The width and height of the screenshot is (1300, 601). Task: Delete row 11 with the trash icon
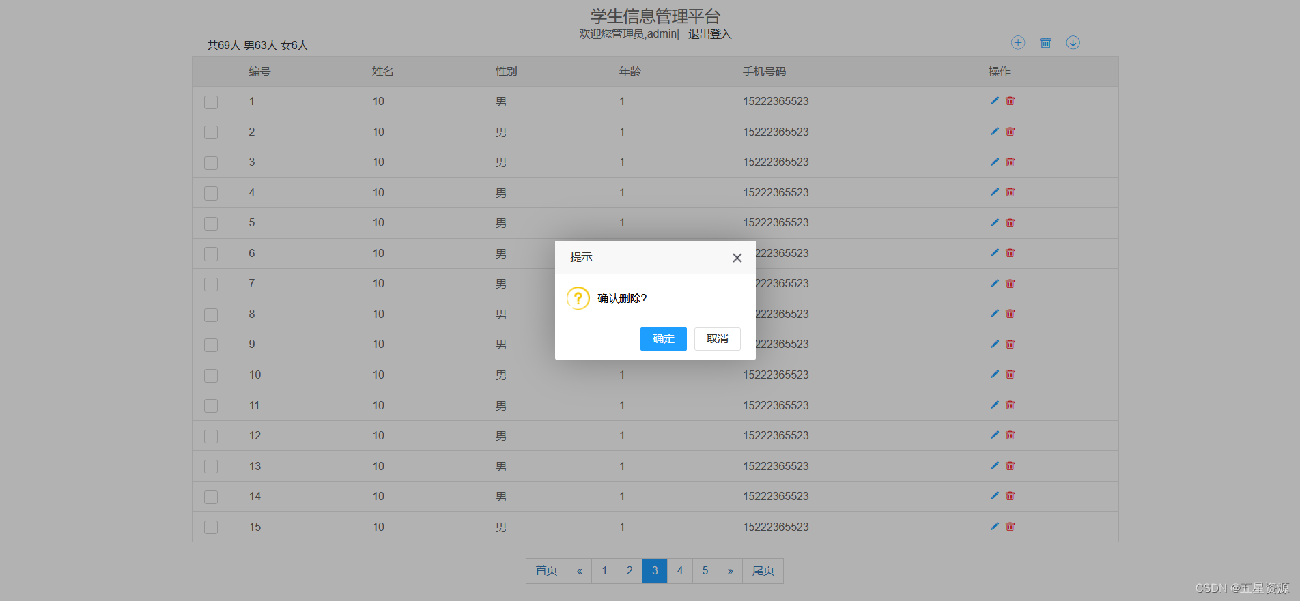pyautogui.click(x=1011, y=405)
